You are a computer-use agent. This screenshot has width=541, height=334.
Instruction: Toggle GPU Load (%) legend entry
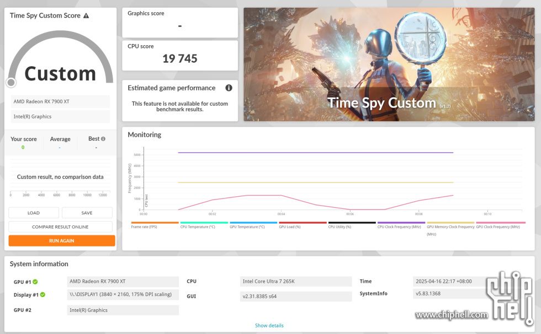tap(303, 225)
